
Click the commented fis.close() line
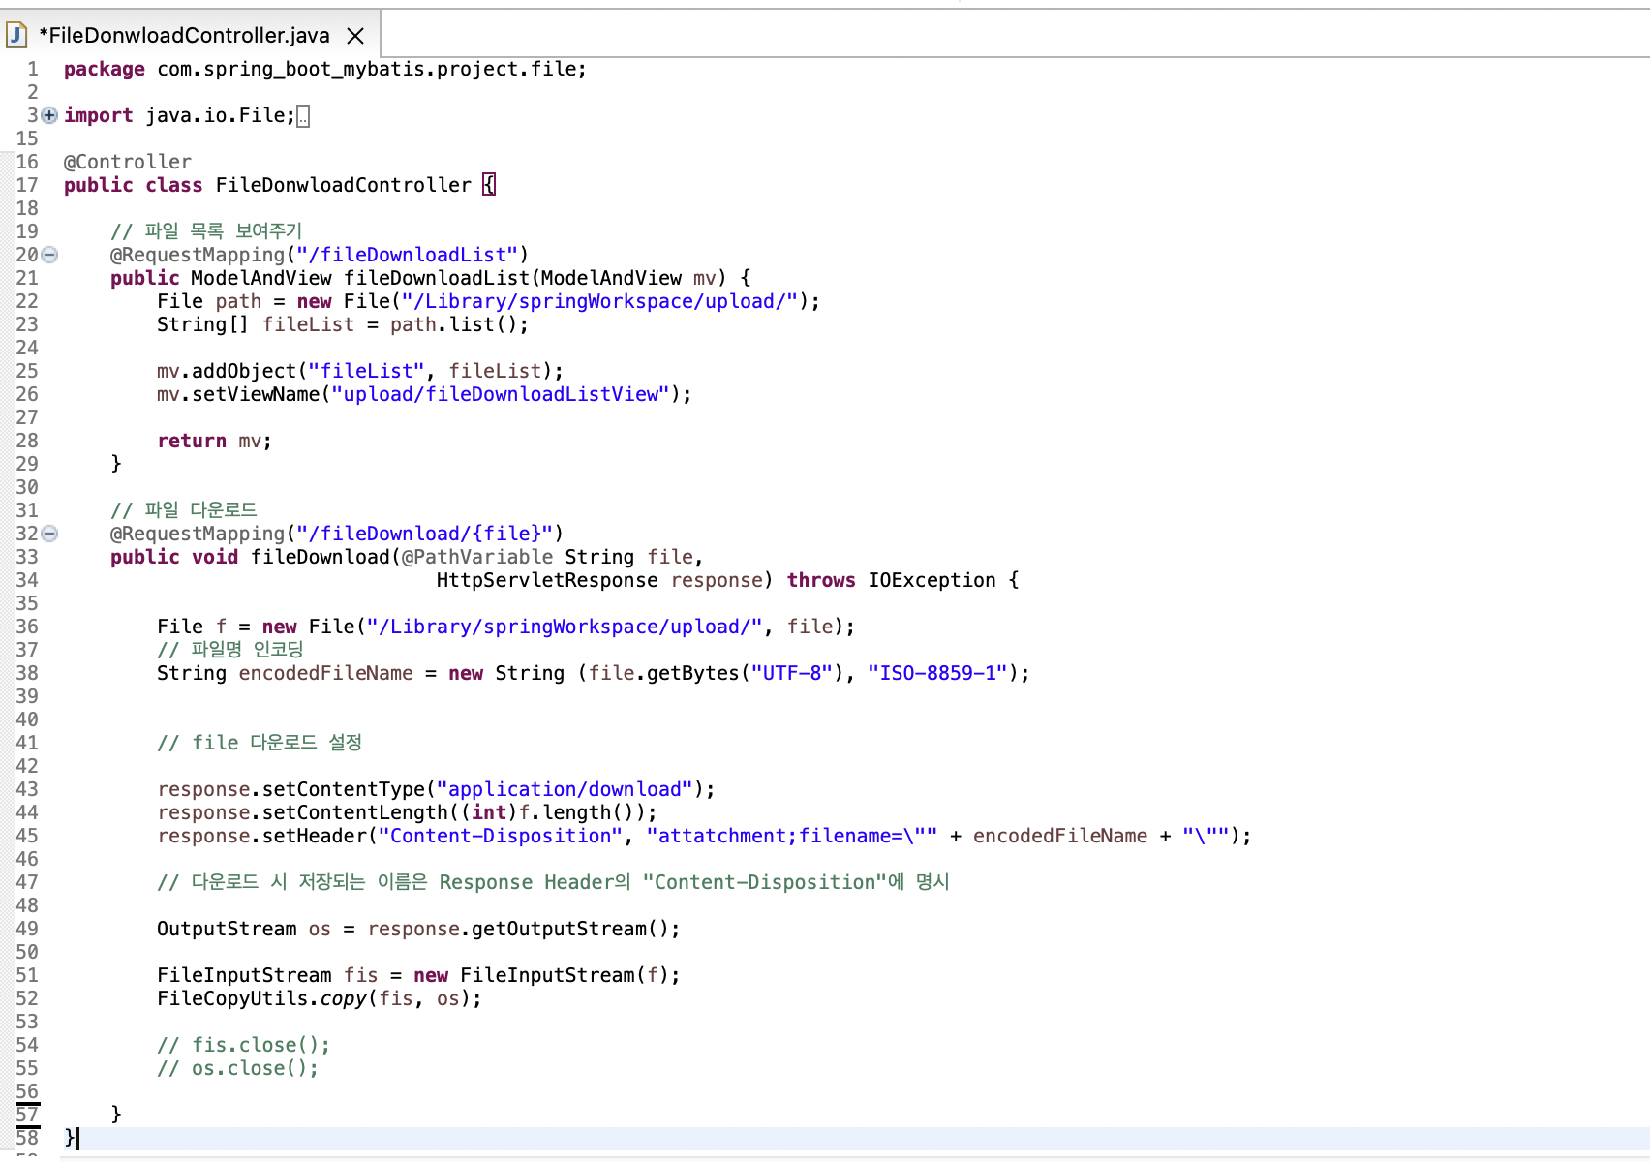click(x=242, y=1045)
